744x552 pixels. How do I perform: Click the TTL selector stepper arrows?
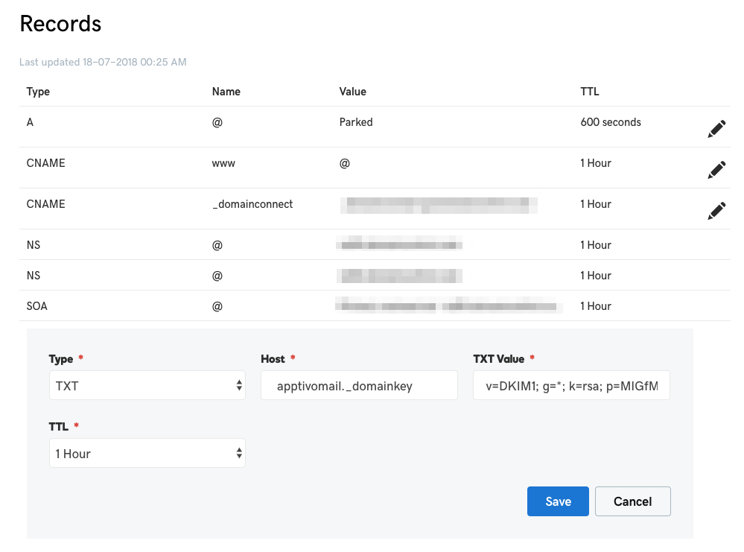click(x=237, y=453)
